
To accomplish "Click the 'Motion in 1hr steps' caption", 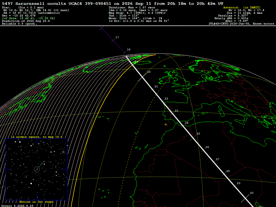I will [x=36, y=202].
